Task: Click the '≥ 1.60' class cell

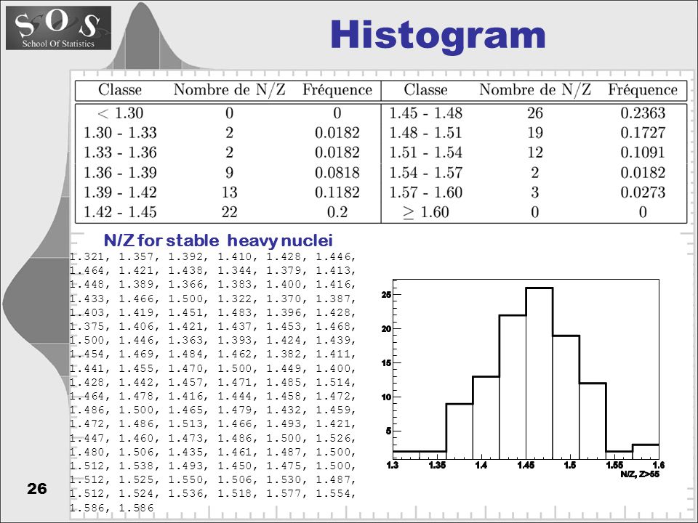Action: tap(426, 212)
